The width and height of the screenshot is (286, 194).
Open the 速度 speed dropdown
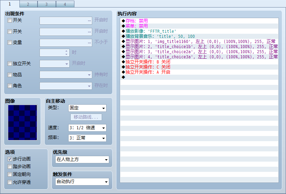coord(87,128)
